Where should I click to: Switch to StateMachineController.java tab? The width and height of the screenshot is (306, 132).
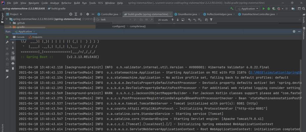point(258,14)
